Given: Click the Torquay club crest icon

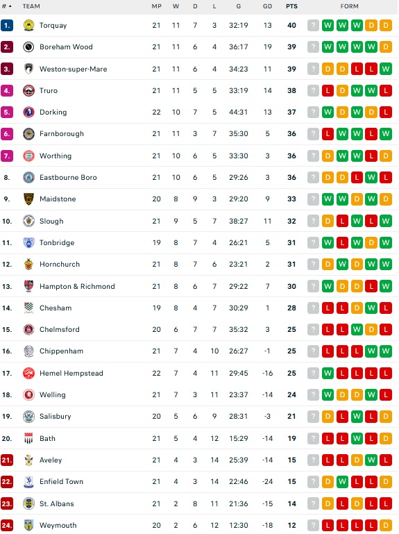Looking at the screenshot, I should point(28,25).
